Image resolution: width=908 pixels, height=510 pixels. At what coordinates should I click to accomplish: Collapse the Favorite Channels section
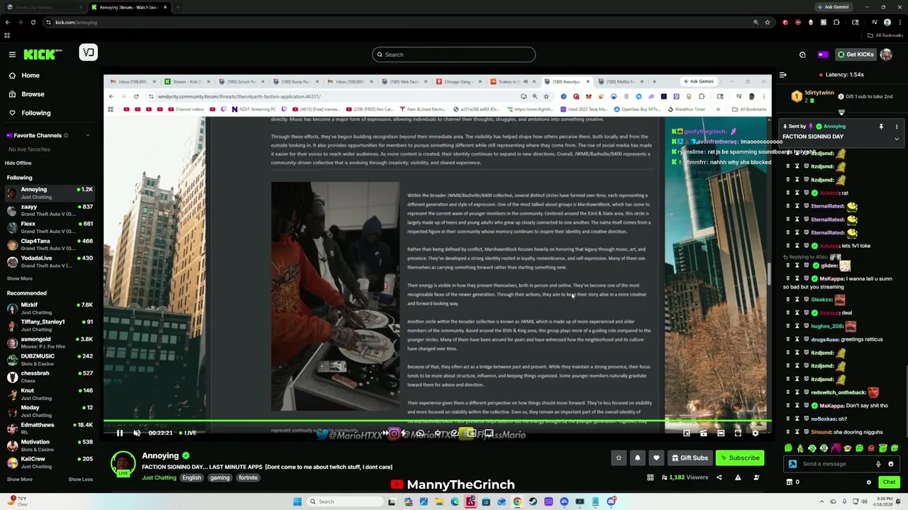88,135
